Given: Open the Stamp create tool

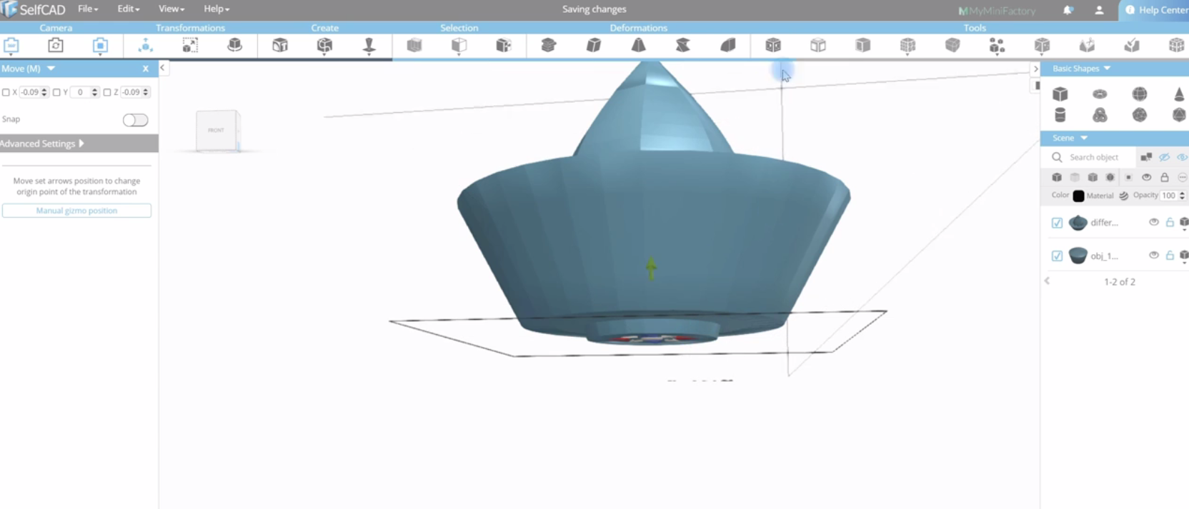Looking at the screenshot, I should [x=369, y=46].
